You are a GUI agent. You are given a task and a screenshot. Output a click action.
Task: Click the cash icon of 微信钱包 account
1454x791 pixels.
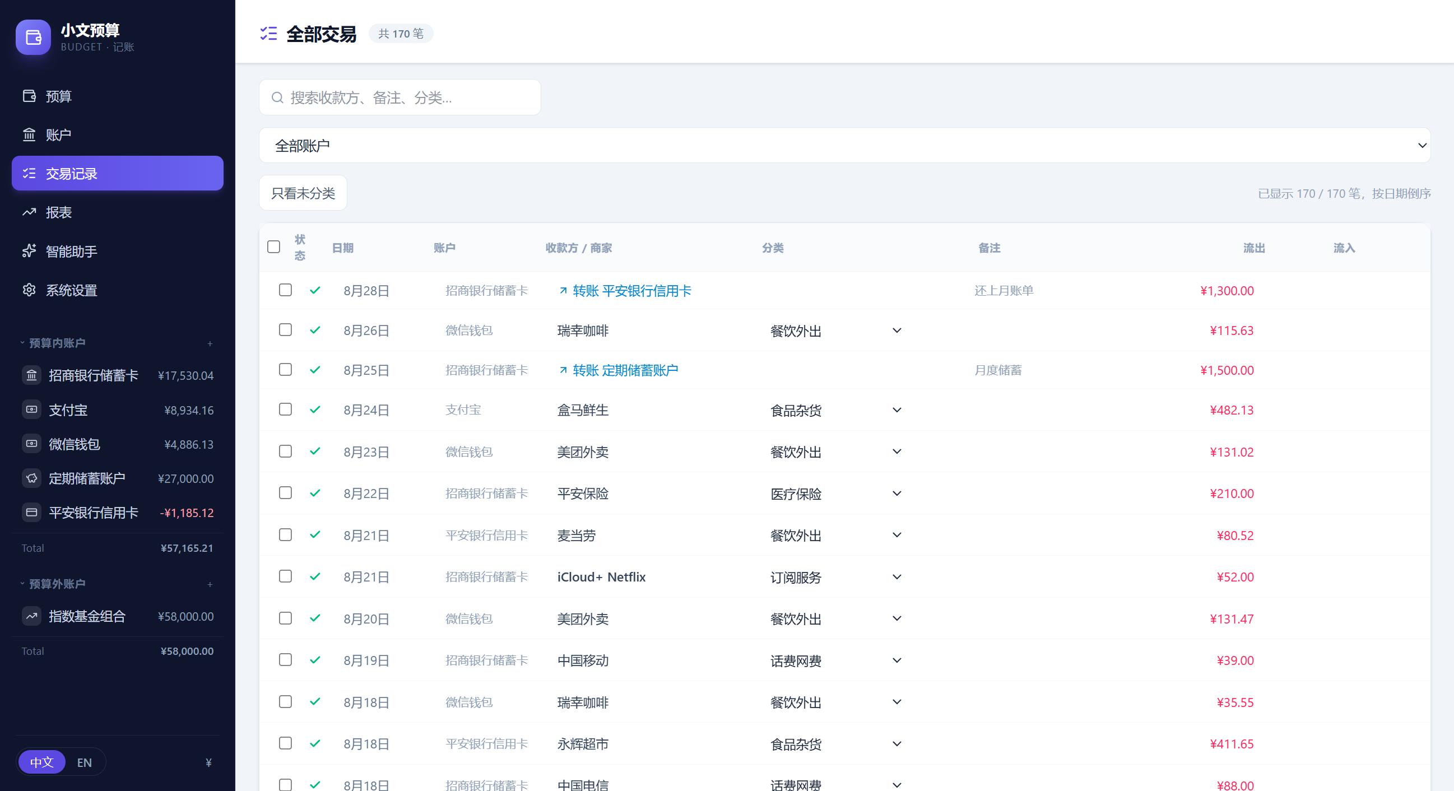point(31,444)
